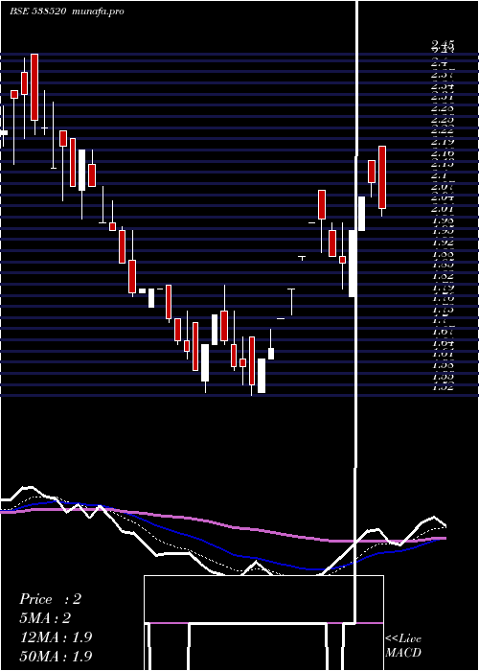Click the 1.61 price axis label
Viewport: 479px width, 671px height.
(443, 354)
